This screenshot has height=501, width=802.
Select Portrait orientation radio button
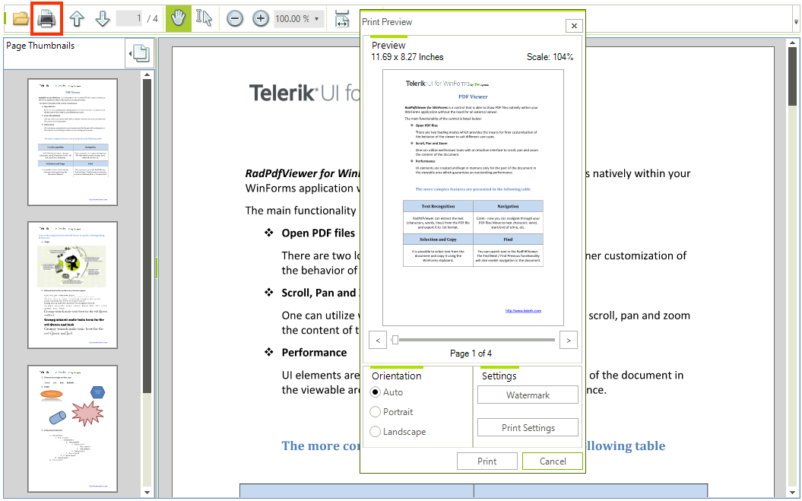coord(376,412)
